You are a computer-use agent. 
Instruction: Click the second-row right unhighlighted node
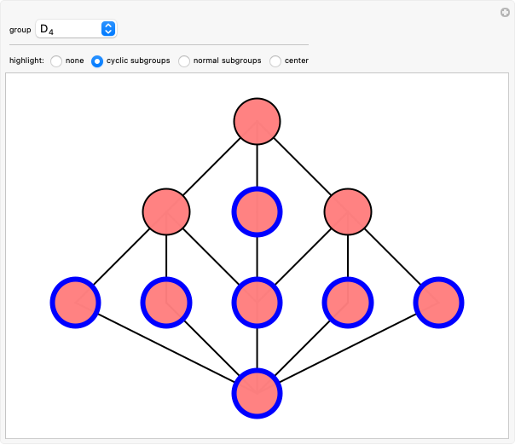(348, 211)
